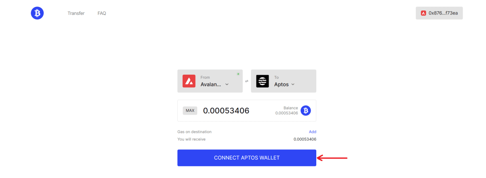The height and width of the screenshot is (178, 486).
Task: Click the black Aptos logo
Action: (x=262, y=81)
